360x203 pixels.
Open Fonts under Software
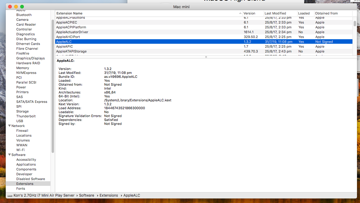click(x=21, y=188)
